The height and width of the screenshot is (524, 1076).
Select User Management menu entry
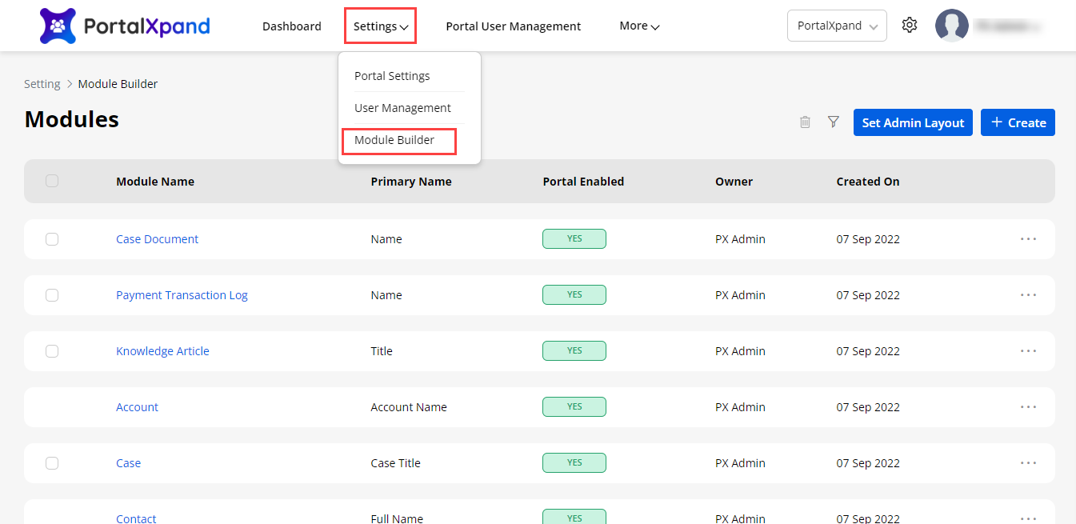pyautogui.click(x=402, y=108)
